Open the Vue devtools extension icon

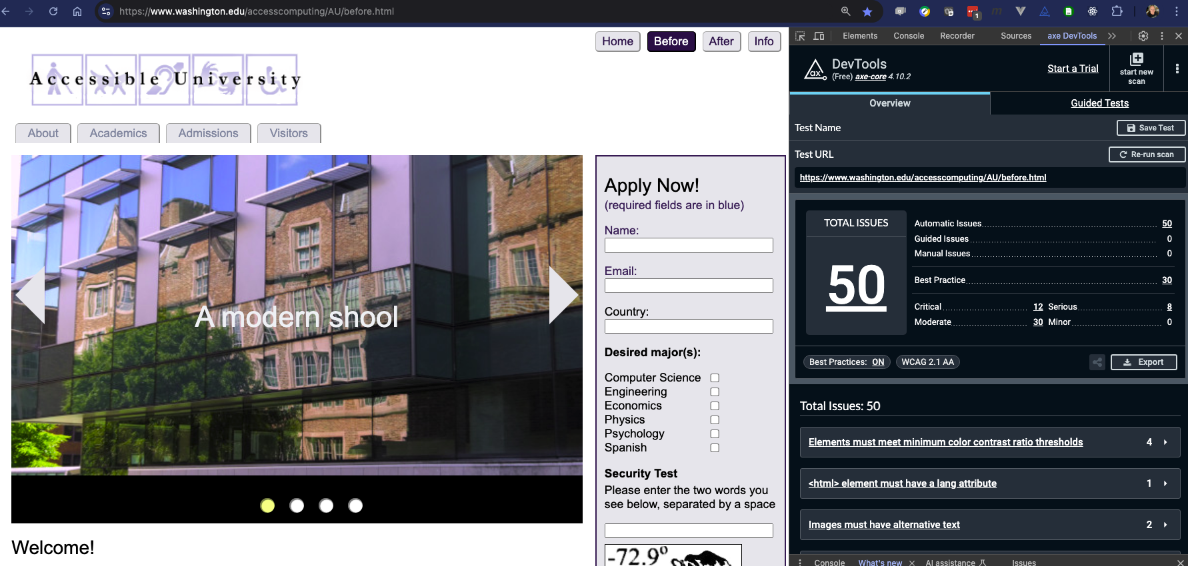(x=1021, y=11)
